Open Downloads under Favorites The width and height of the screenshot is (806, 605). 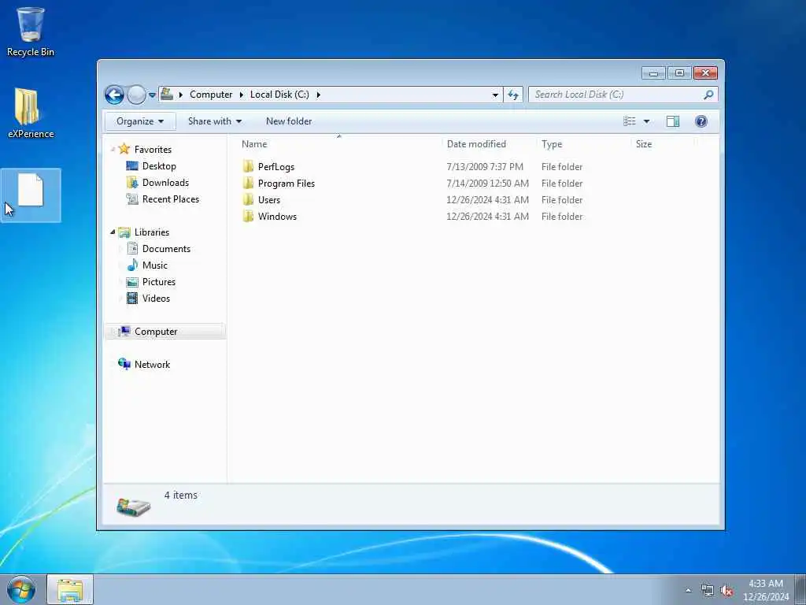165,183
